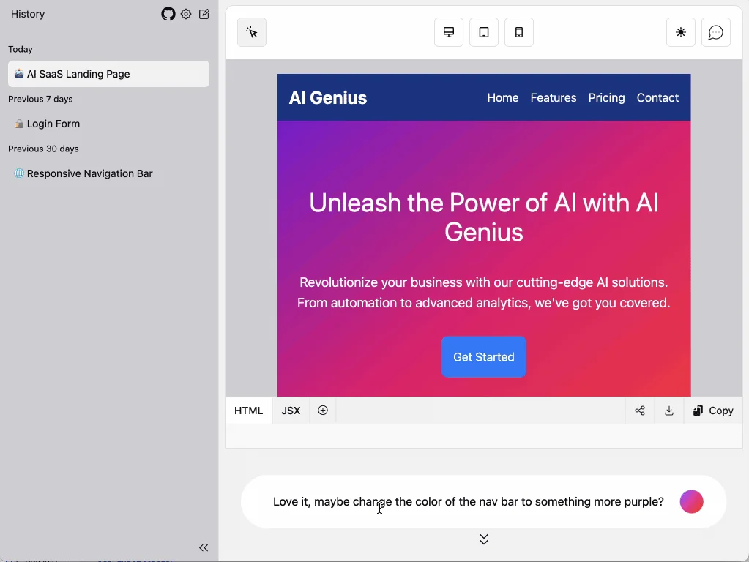Toggle the feedback chat bubble panel

point(715,32)
